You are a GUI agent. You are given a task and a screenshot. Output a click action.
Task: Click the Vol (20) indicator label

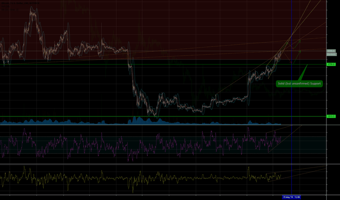click(x=5, y=7)
